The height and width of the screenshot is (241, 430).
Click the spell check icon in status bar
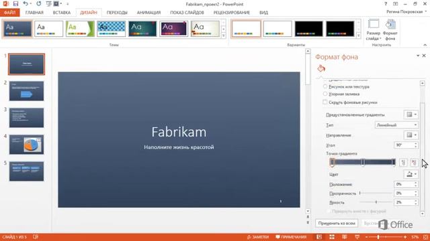(36, 237)
